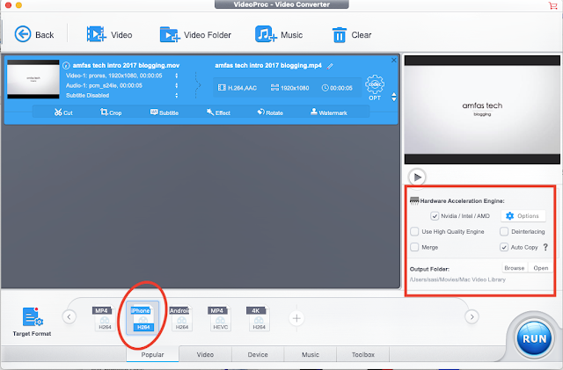The image size is (563, 370).
Task: Add a Video Folder
Action: (195, 35)
